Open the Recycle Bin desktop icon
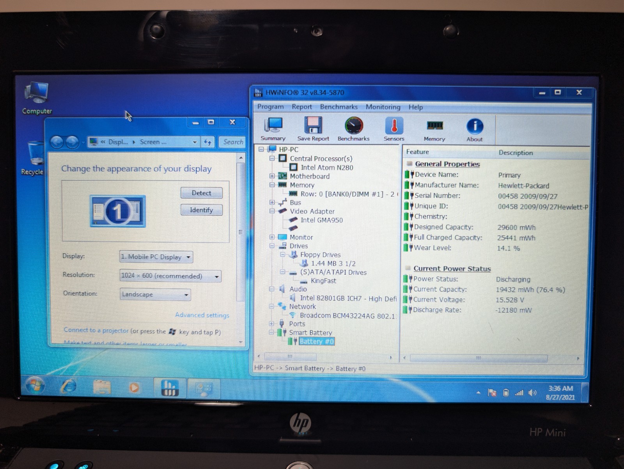 pos(34,159)
